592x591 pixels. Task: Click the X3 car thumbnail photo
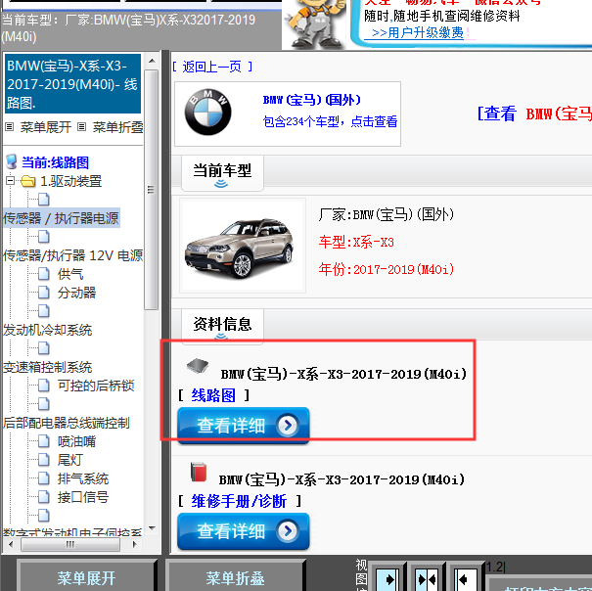pyautogui.click(x=243, y=246)
